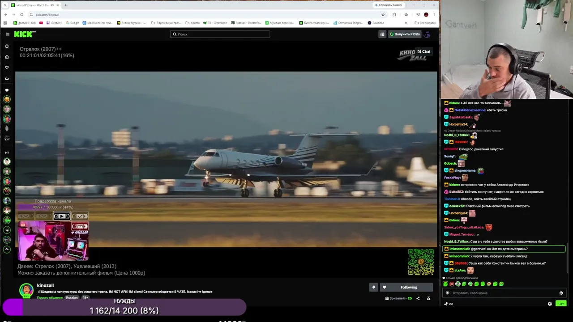The image size is (573, 322).
Task: Expand Chrome tab search dropdown
Action: coord(5,5)
